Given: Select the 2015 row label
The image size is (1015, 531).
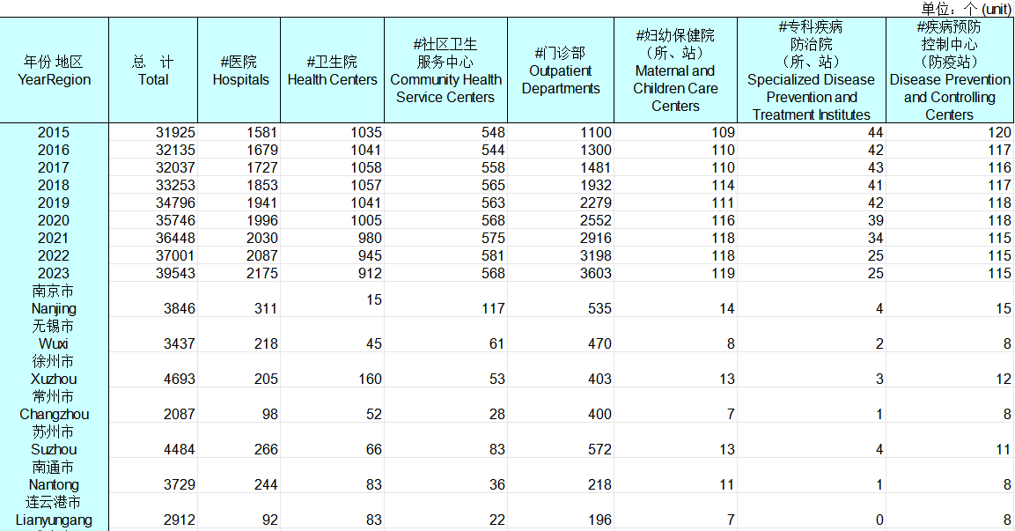Looking at the screenshot, I should coord(54,132).
